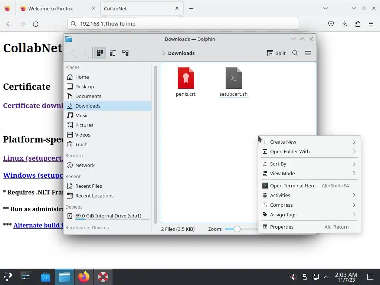
Task: Open Network under Remote
Action: pos(108,165)
